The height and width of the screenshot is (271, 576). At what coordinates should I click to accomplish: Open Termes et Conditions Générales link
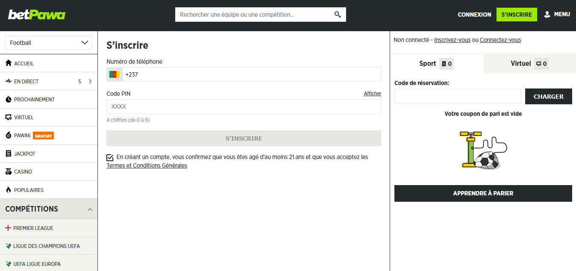[147, 165]
